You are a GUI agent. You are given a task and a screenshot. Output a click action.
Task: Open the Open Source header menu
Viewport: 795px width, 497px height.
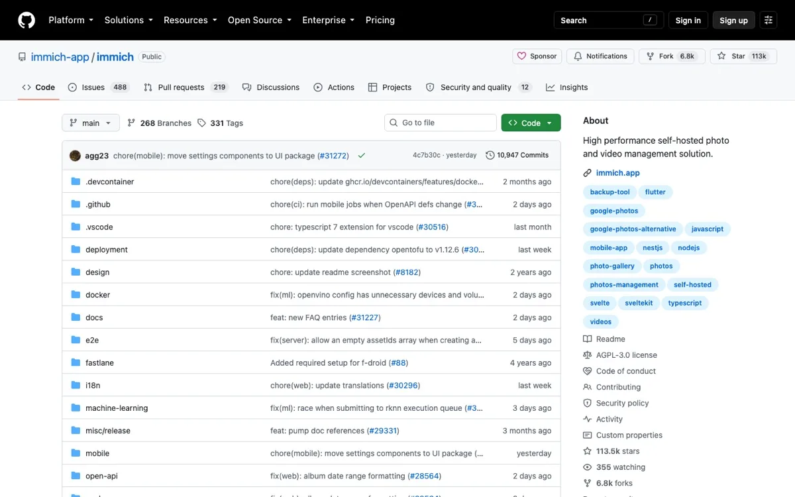pyautogui.click(x=260, y=20)
